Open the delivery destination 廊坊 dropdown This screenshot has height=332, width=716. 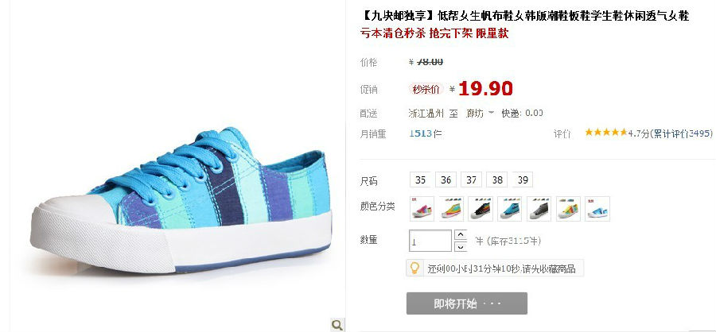pyautogui.click(x=480, y=113)
